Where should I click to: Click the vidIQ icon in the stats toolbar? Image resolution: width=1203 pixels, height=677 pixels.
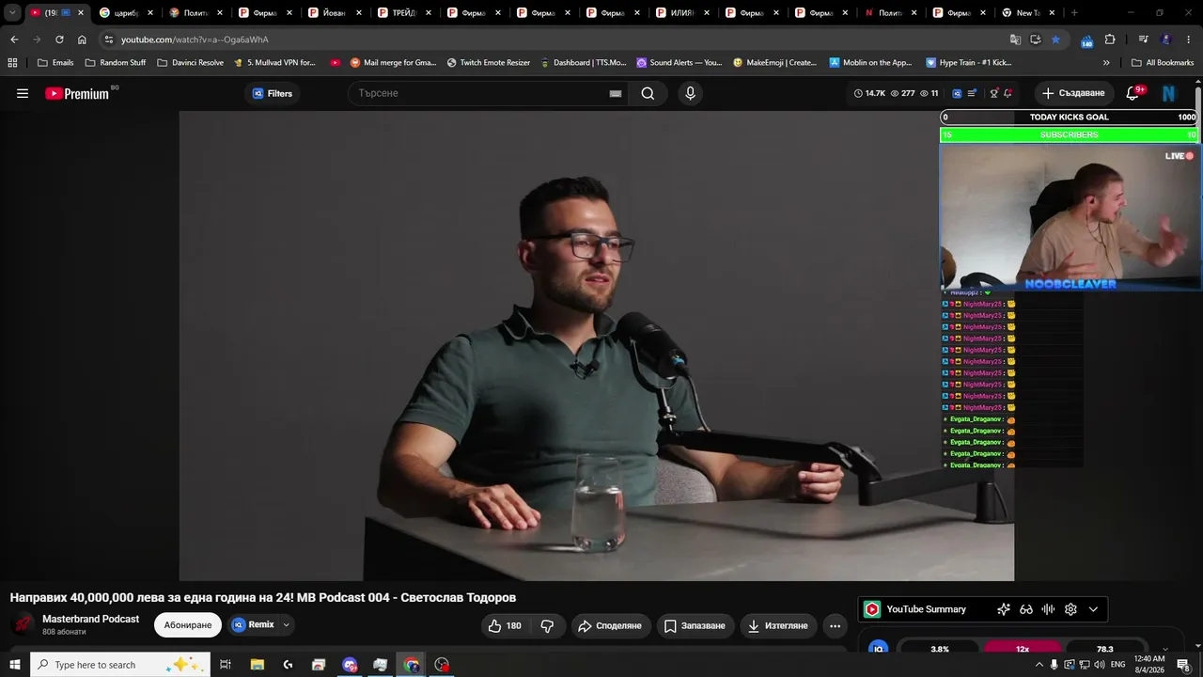point(957,93)
